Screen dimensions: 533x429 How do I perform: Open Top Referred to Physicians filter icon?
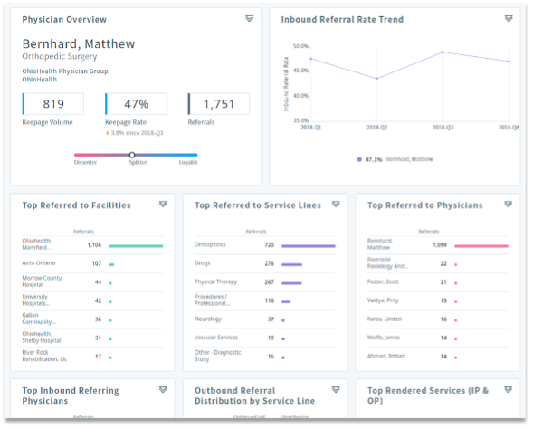pos(508,205)
